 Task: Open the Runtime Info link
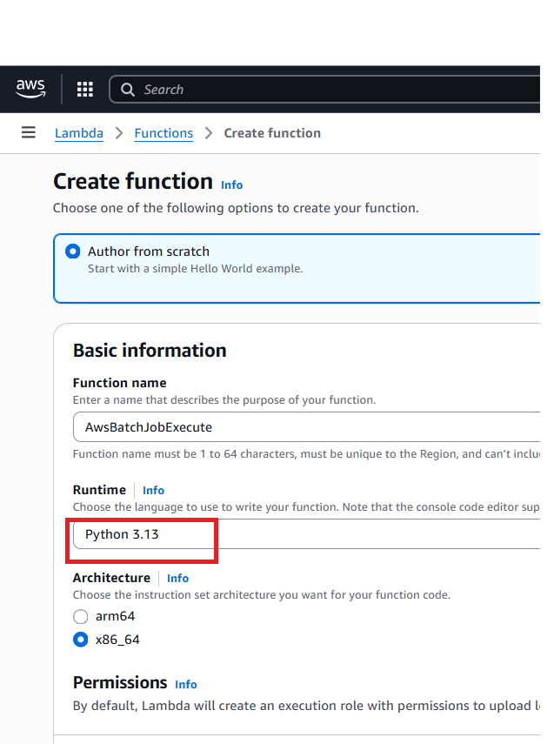[x=154, y=490]
